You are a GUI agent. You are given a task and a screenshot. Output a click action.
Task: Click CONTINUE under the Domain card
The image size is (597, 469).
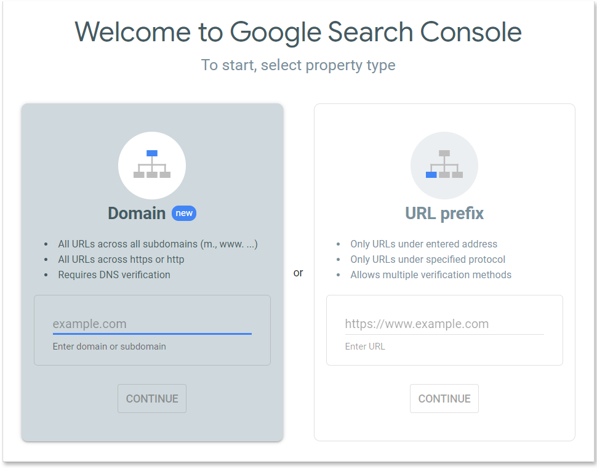click(x=152, y=399)
